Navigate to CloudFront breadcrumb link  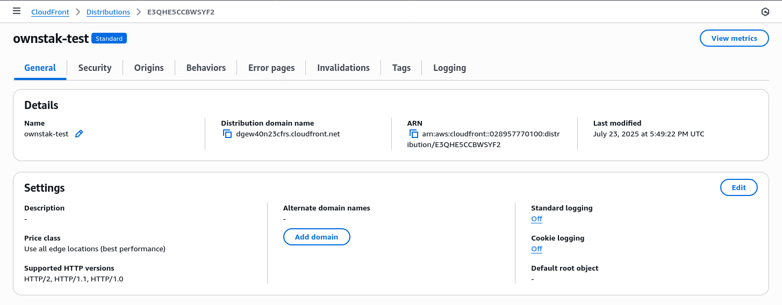coord(50,12)
